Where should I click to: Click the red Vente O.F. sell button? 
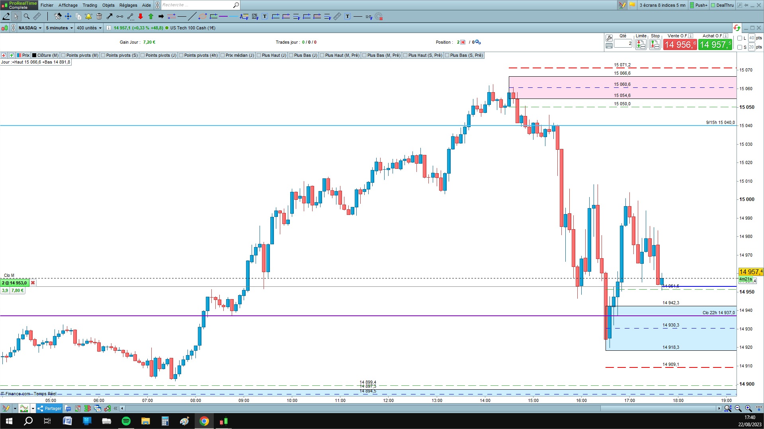click(680, 44)
